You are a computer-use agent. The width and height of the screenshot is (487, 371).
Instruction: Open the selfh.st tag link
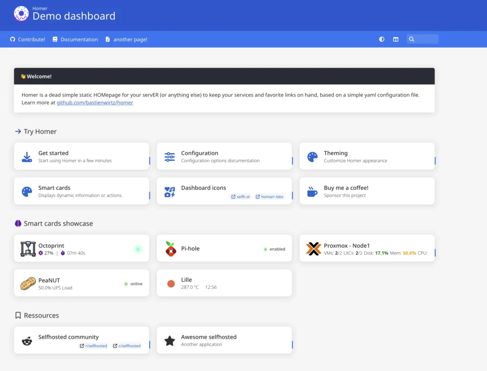pyautogui.click(x=240, y=196)
